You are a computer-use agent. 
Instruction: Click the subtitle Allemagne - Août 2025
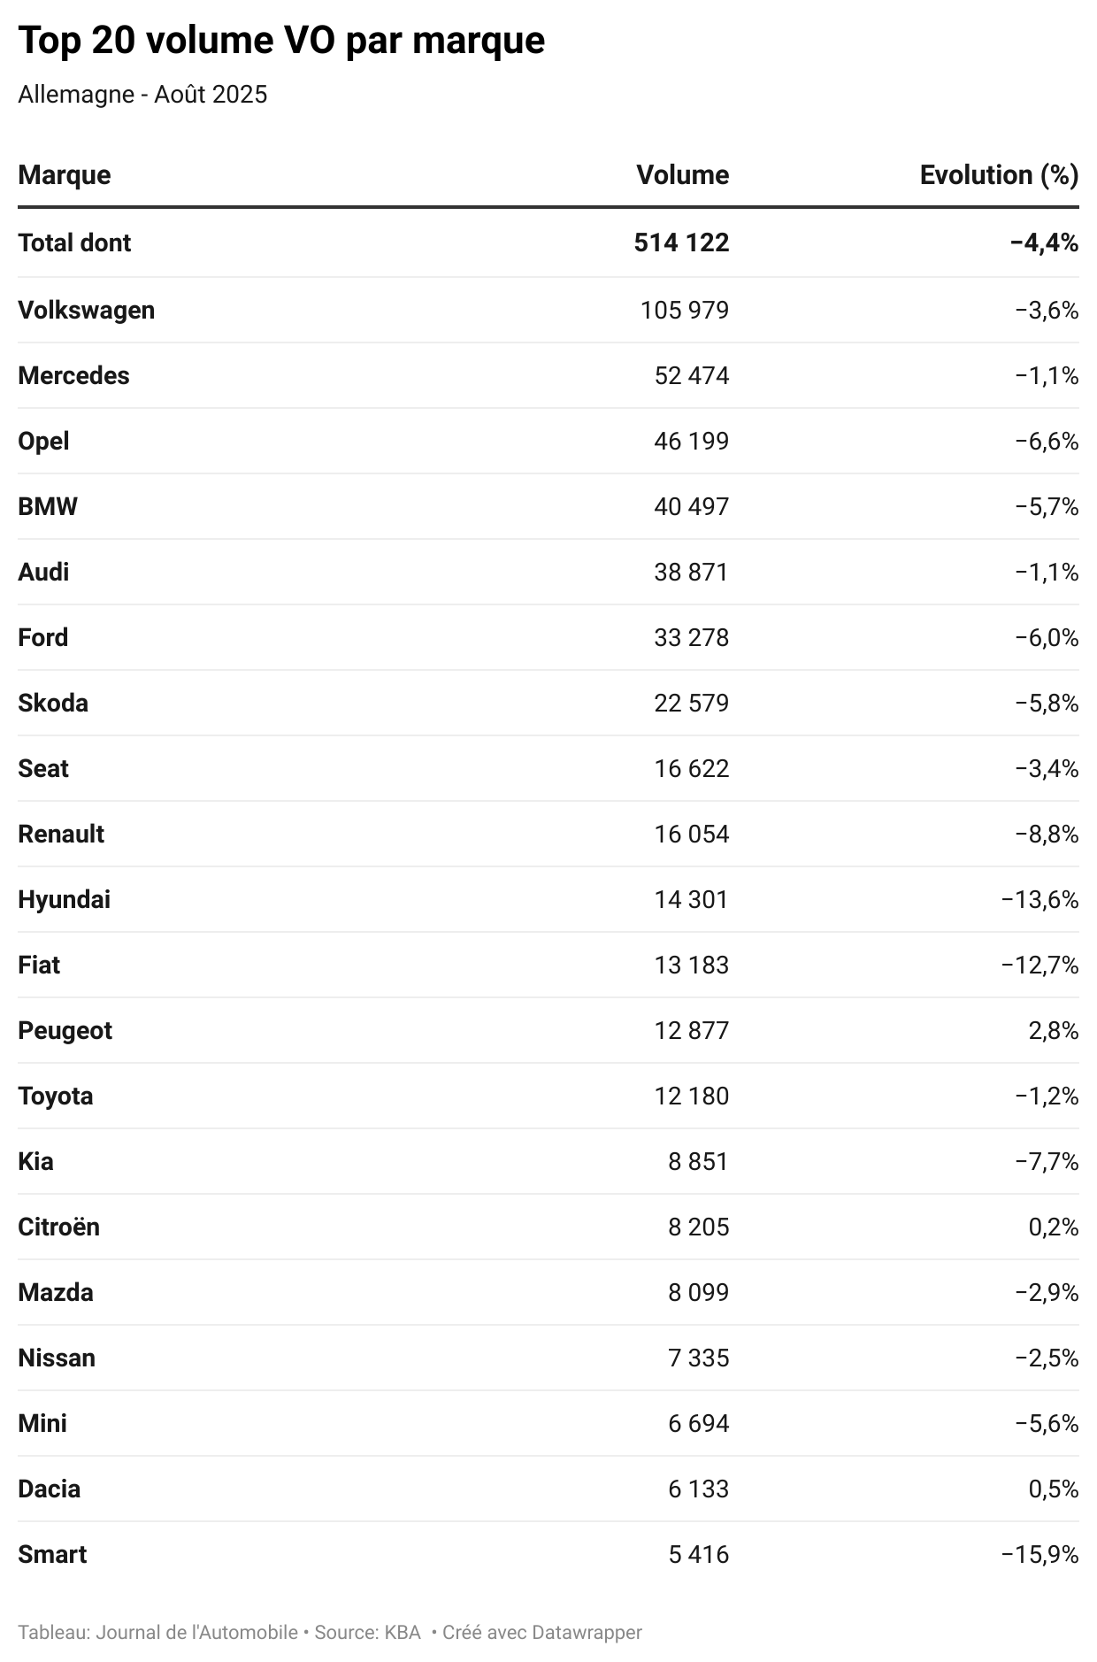[x=142, y=95]
